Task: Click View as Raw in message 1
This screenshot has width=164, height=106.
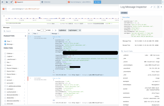Action: coord(56,37)
